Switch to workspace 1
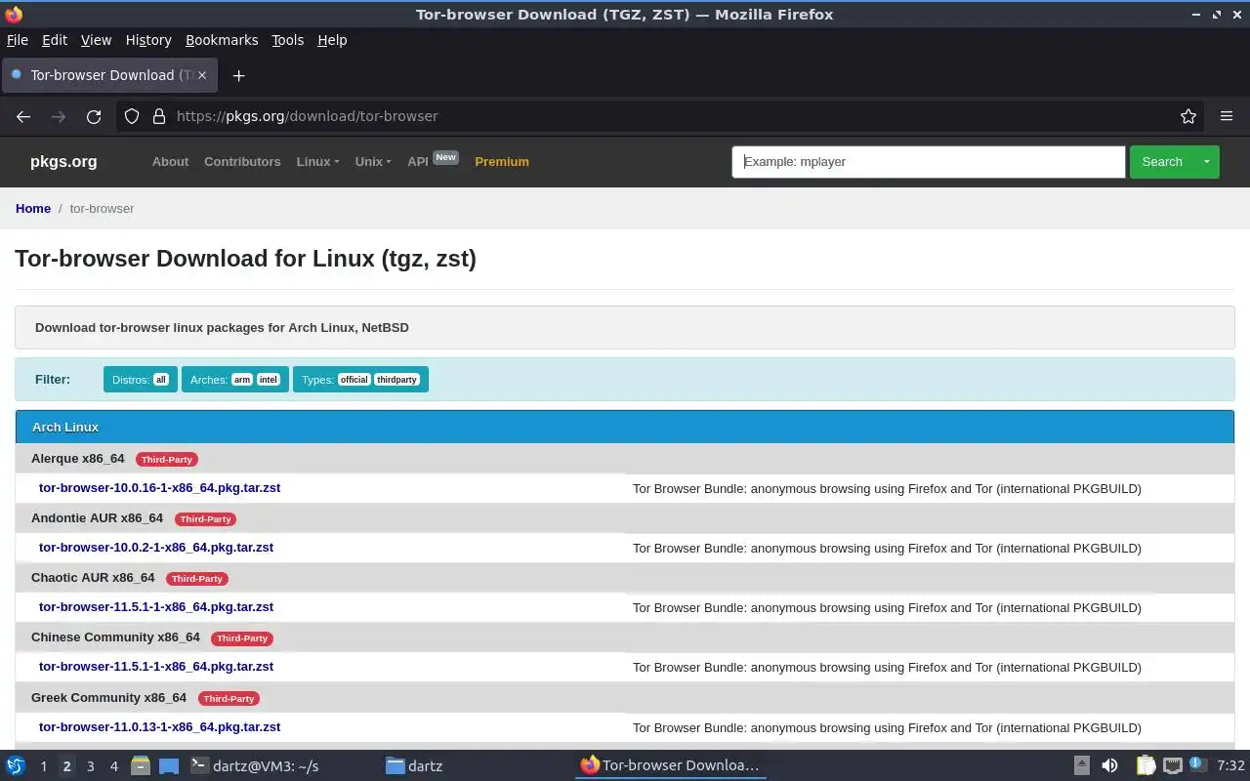Image resolution: width=1250 pixels, height=781 pixels. pos(43,766)
